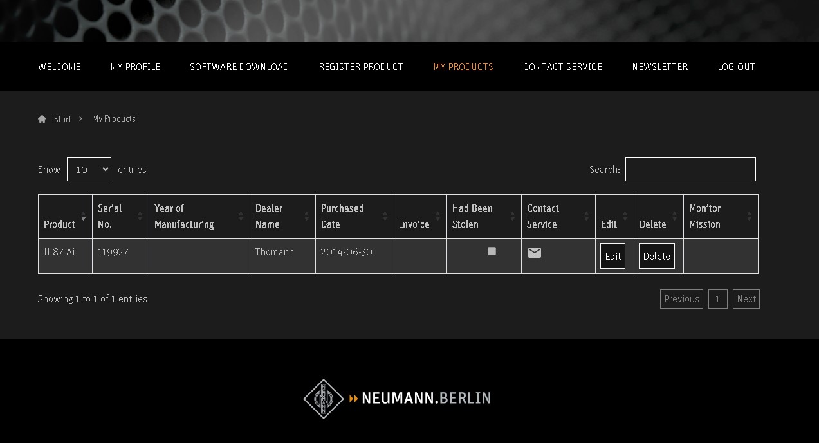The height and width of the screenshot is (443, 819).
Task: Open the Show entries dropdown
Action: 89,170
